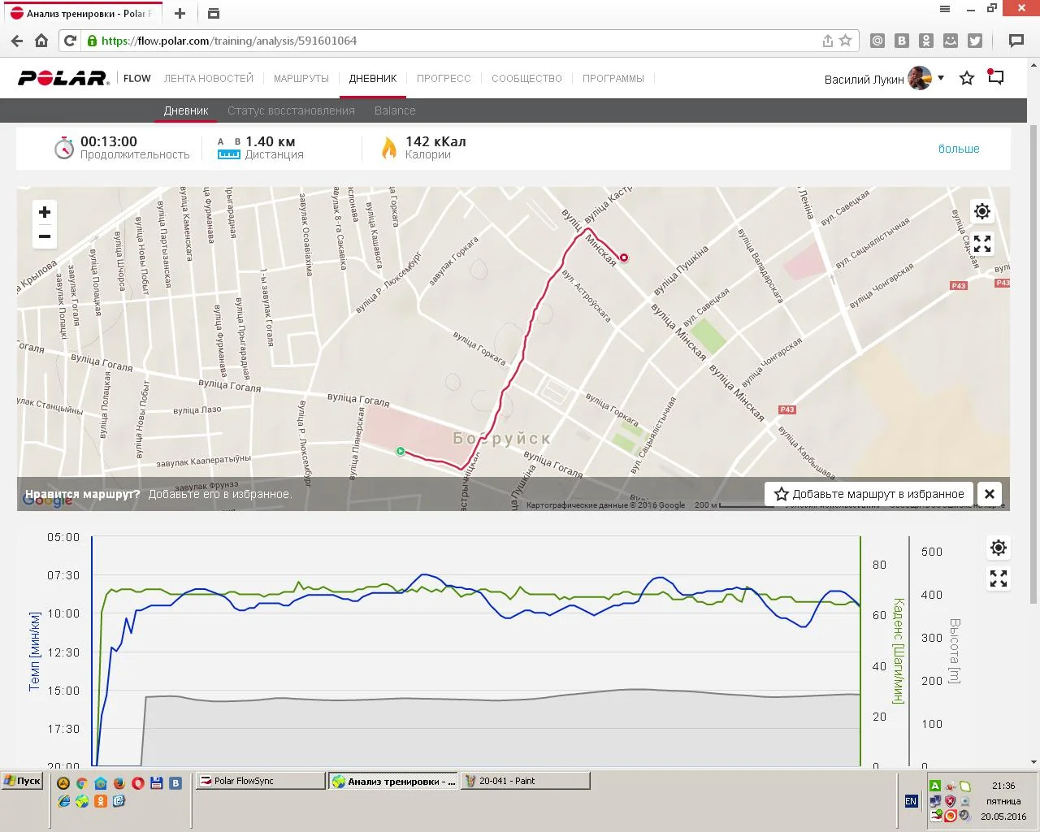Select the Дневник sub-tab
1040x832 pixels.
186,110
